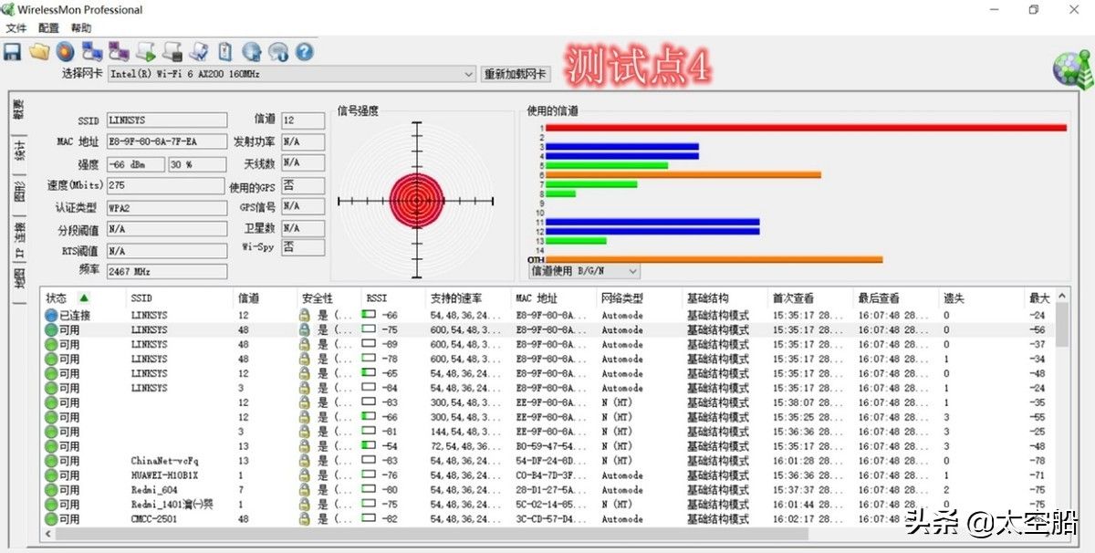Click the Open folder toolbar icon
This screenshot has width=1095, height=553.
point(38,51)
